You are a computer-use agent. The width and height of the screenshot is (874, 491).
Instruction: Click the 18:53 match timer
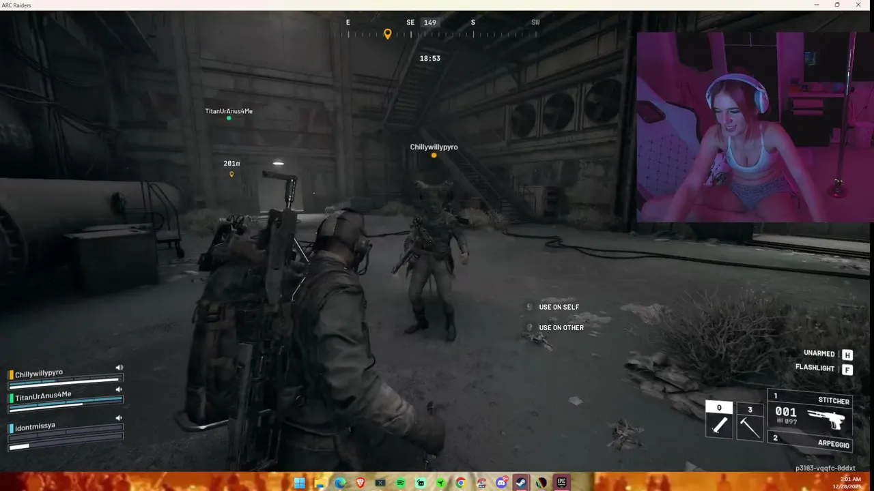pos(429,59)
